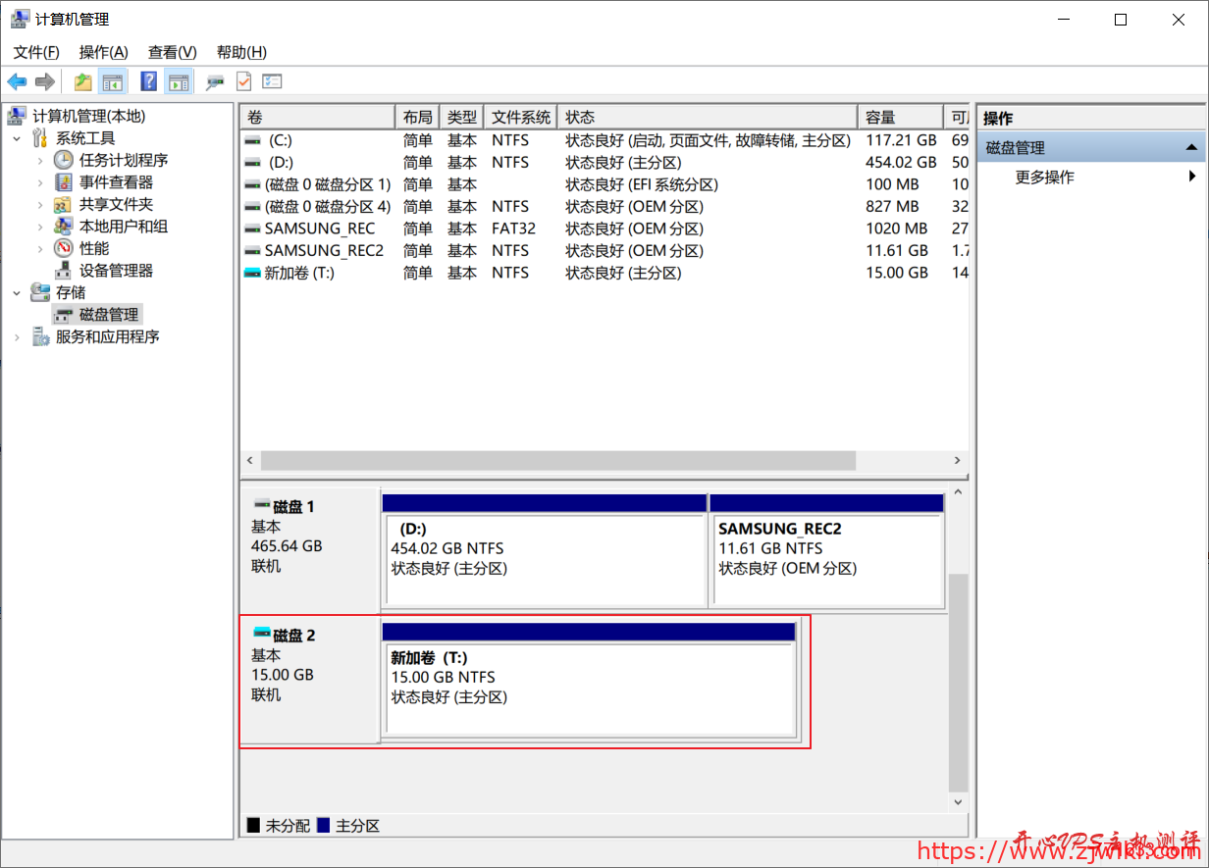The image size is (1209, 868).
Task: Toggle the action pane visibility toolbar button
Action: pos(181,81)
